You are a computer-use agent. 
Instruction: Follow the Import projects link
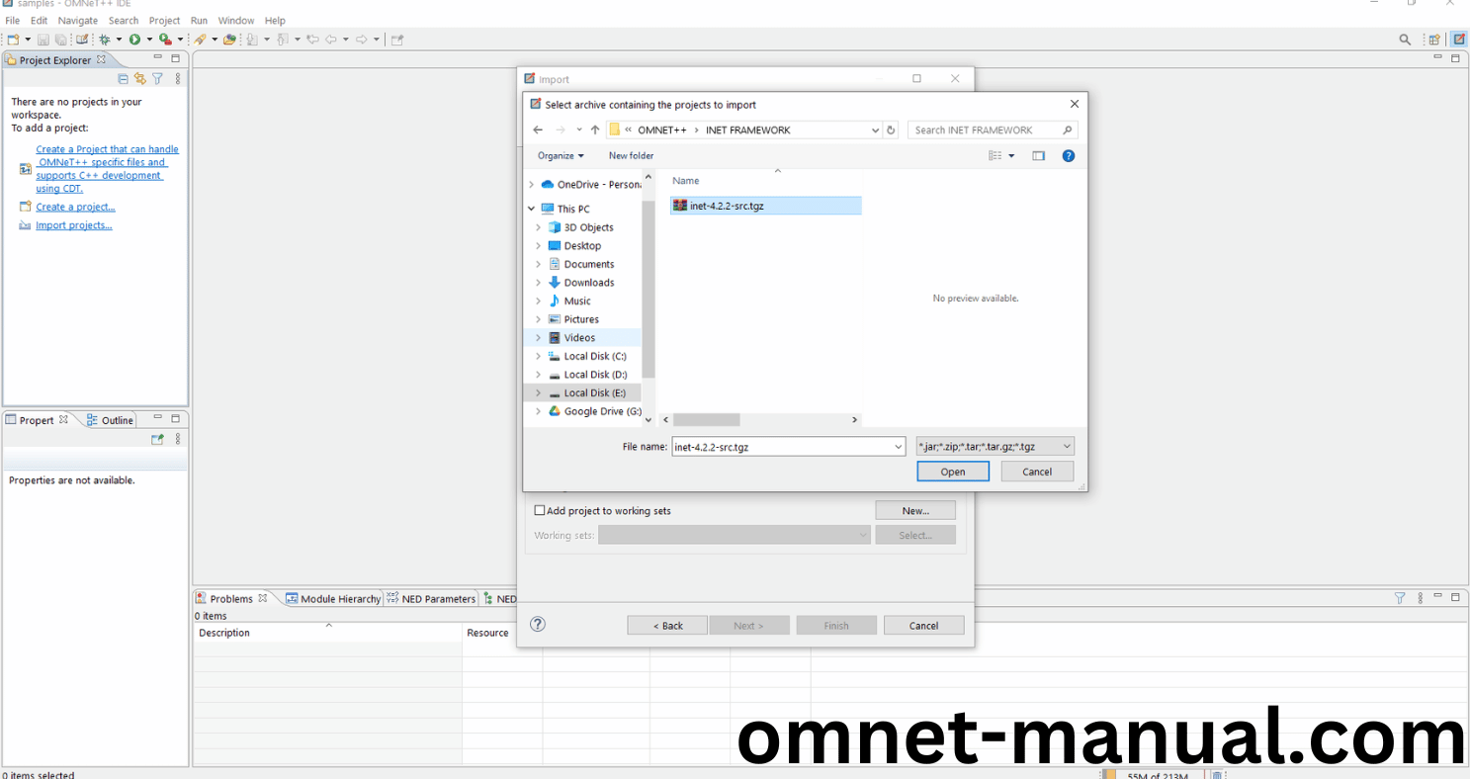point(73,224)
